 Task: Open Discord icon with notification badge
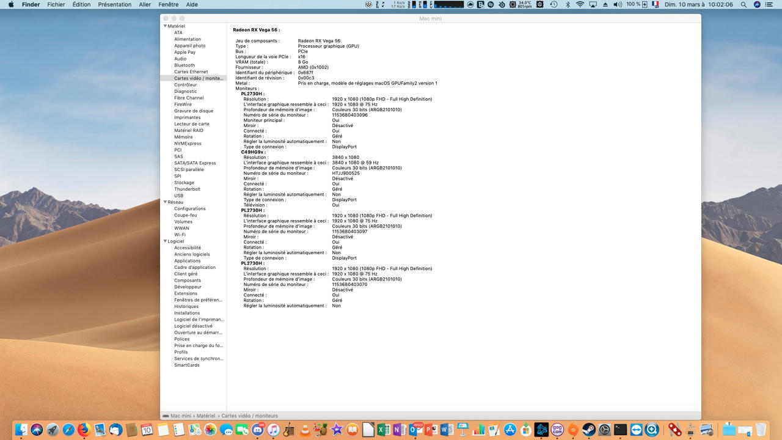tap(258, 430)
